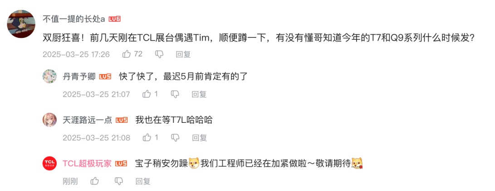Dislike 天涯路远一点's reply
This screenshot has width=495, height=191.
click(x=175, y=137)
